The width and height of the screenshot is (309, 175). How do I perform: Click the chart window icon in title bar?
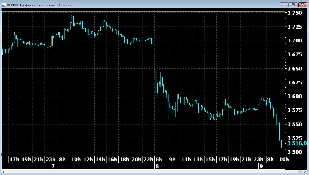coord(4,5)
